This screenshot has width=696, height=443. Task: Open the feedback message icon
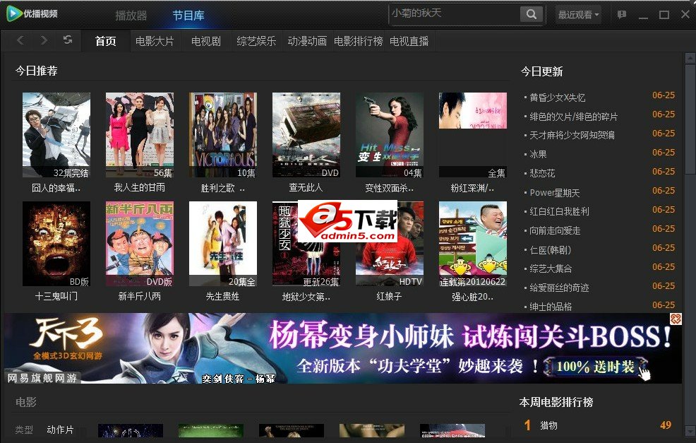click(621, 15)
